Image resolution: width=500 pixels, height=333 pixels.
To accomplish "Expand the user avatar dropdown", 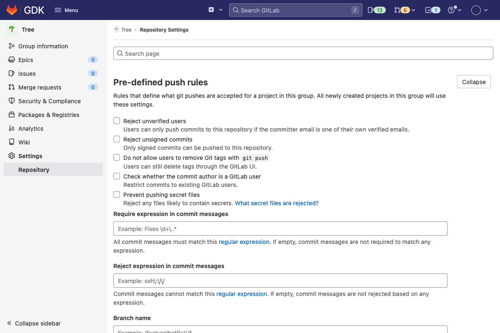I will coord(479,10).
